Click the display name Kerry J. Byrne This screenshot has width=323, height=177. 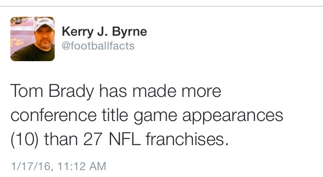coord(104,32)
